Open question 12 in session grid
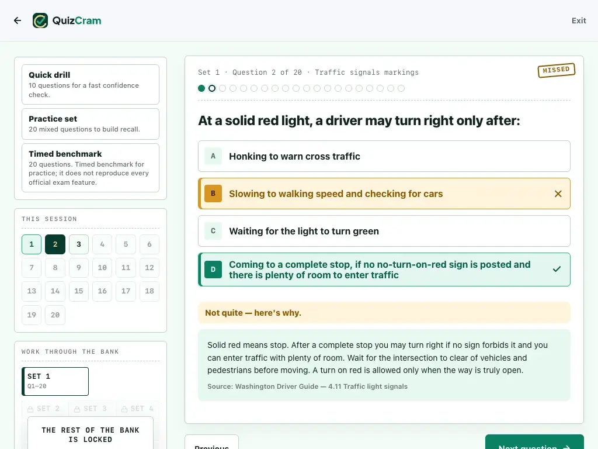 click(x=149, y=268)
